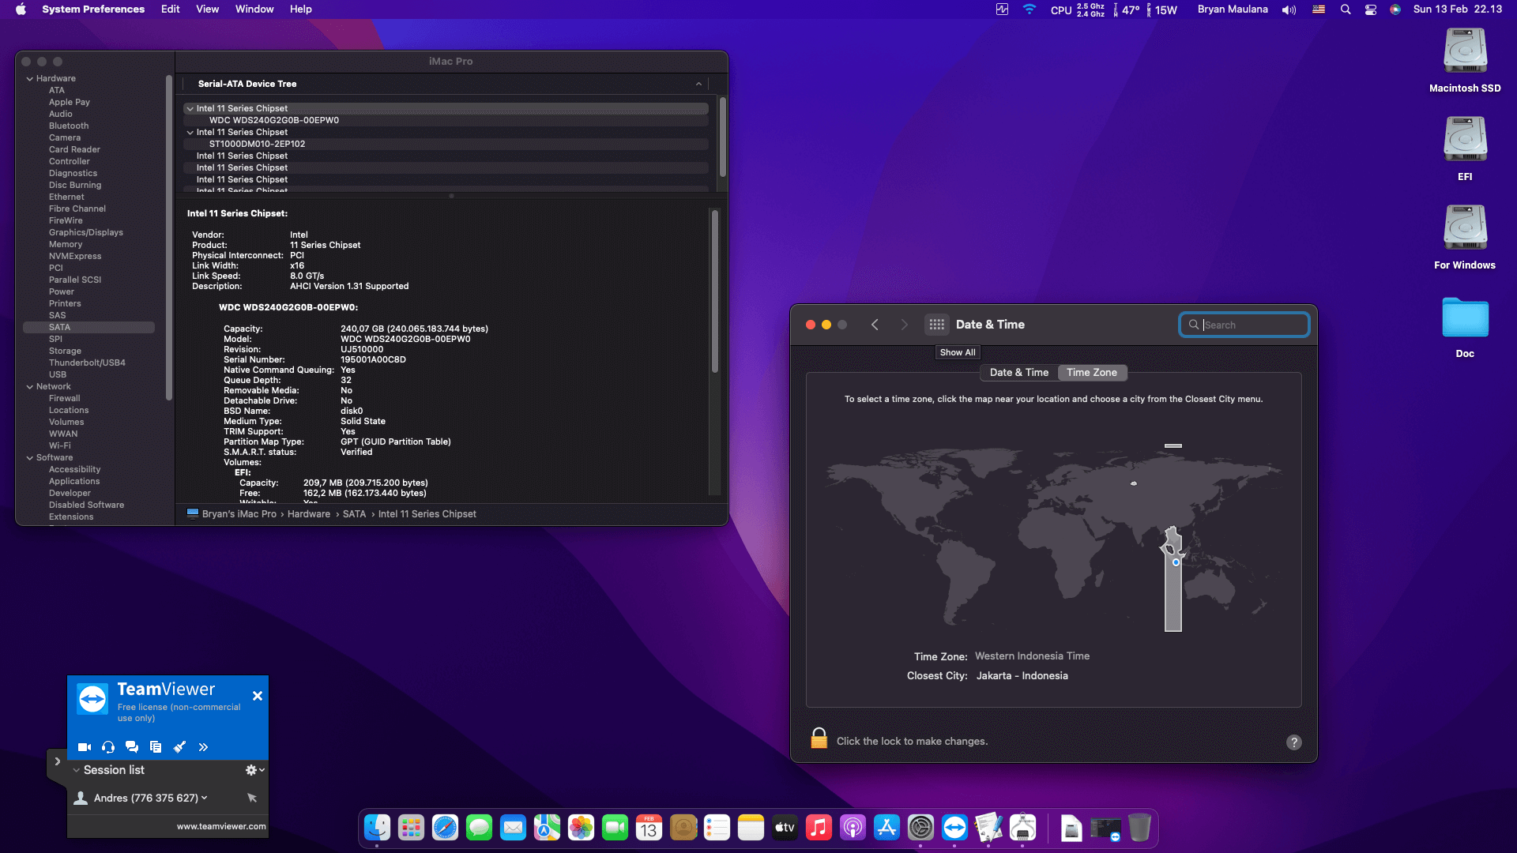Click the System Information sidebar scrollbar

point(168,237)
